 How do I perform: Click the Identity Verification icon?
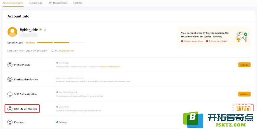pyautogui.click(x=10, y=108)
